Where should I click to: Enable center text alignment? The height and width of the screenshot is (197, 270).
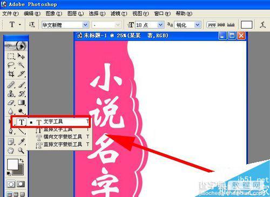coord(221,25)
